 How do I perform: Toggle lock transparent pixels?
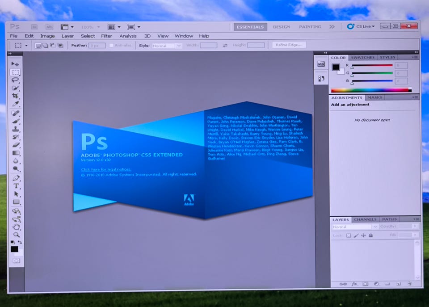pos(349,236)
